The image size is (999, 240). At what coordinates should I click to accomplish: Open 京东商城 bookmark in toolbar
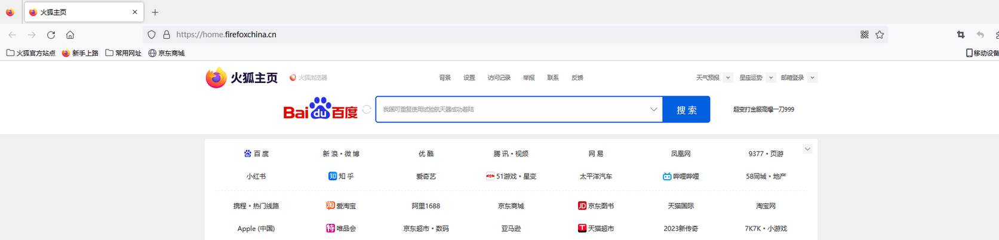(166, 53)
